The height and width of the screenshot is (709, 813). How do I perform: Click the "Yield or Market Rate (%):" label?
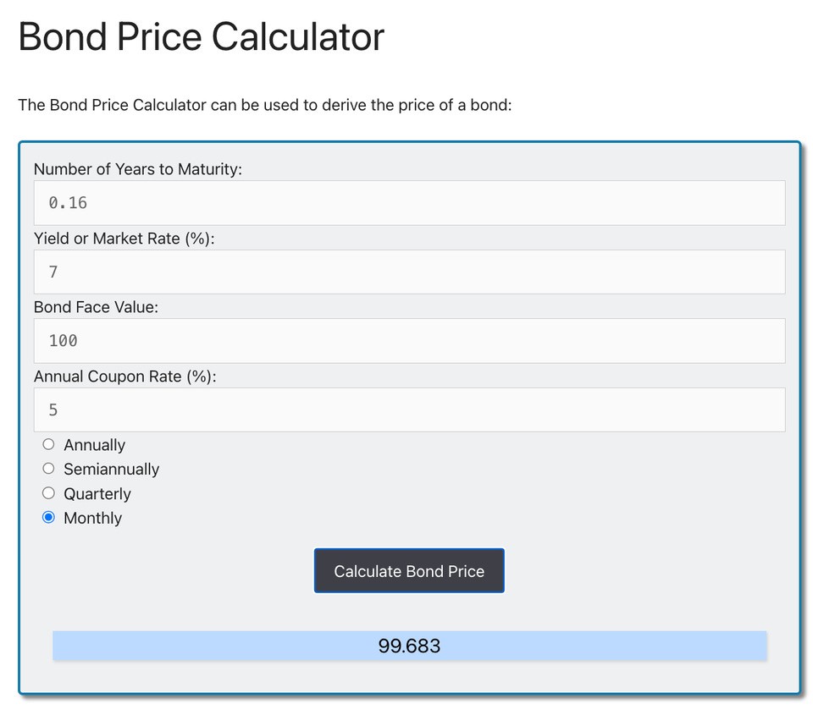tap(124, 239)
